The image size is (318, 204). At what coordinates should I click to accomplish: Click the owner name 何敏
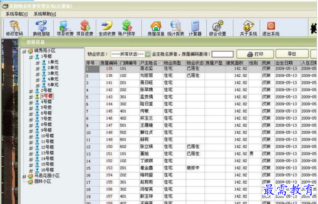click(x=144, y=111)
